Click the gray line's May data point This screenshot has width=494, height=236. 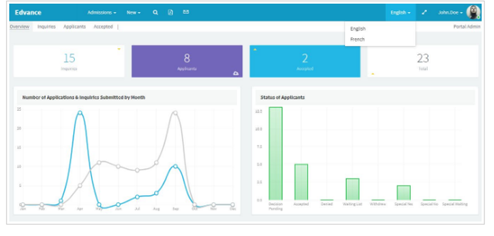click(x=99, y=163)
